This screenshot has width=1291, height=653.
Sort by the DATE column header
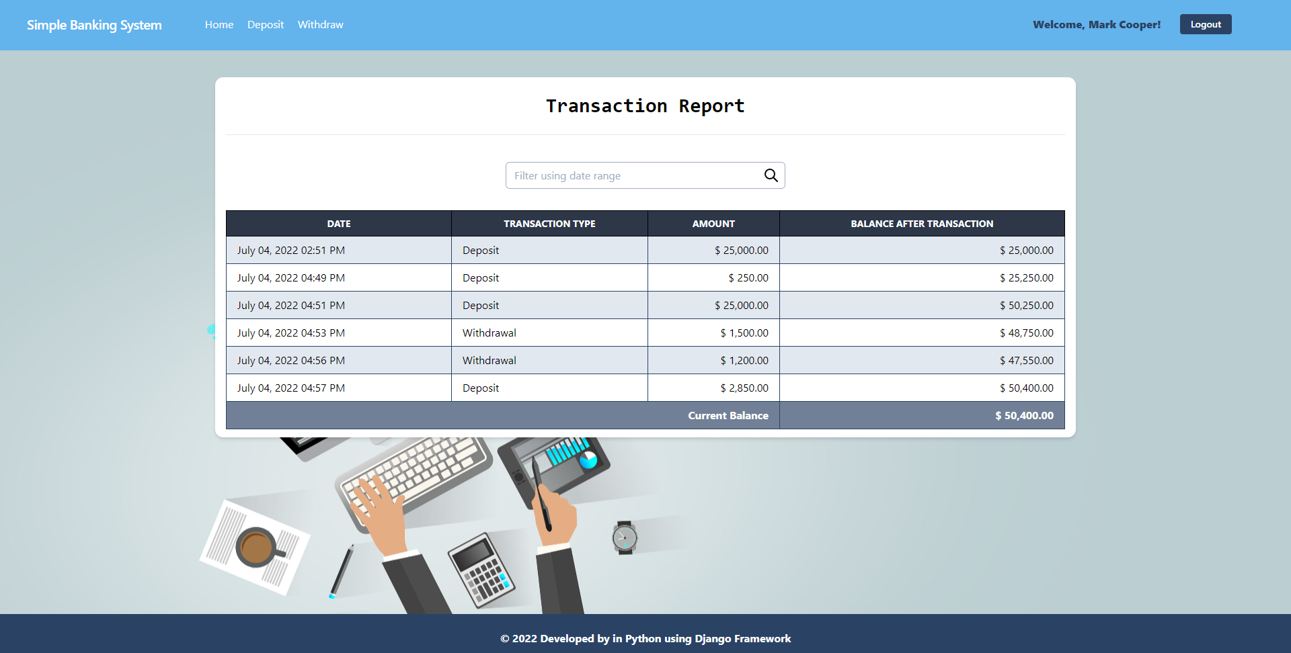click(x=338, y=223)
